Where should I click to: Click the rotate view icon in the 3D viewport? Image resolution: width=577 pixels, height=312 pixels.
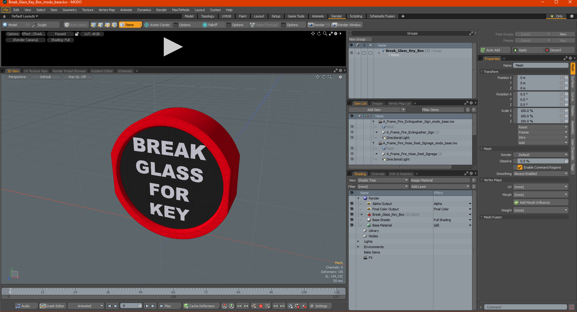(x=324, y=77)
